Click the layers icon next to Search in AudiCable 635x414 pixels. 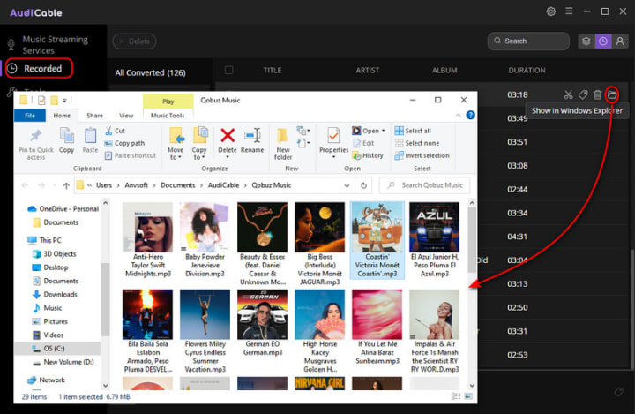point(586,41)
